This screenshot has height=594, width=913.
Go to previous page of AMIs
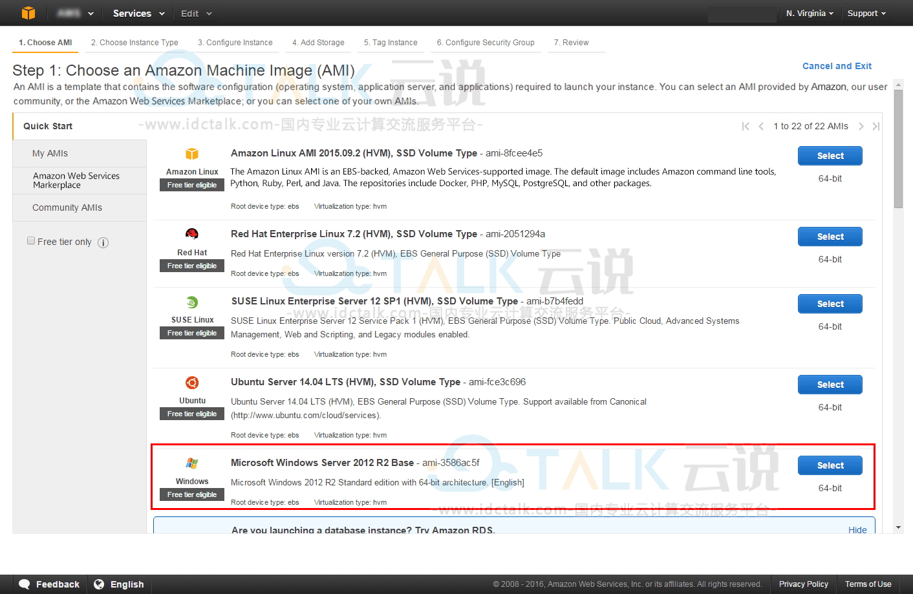point(761,126)
